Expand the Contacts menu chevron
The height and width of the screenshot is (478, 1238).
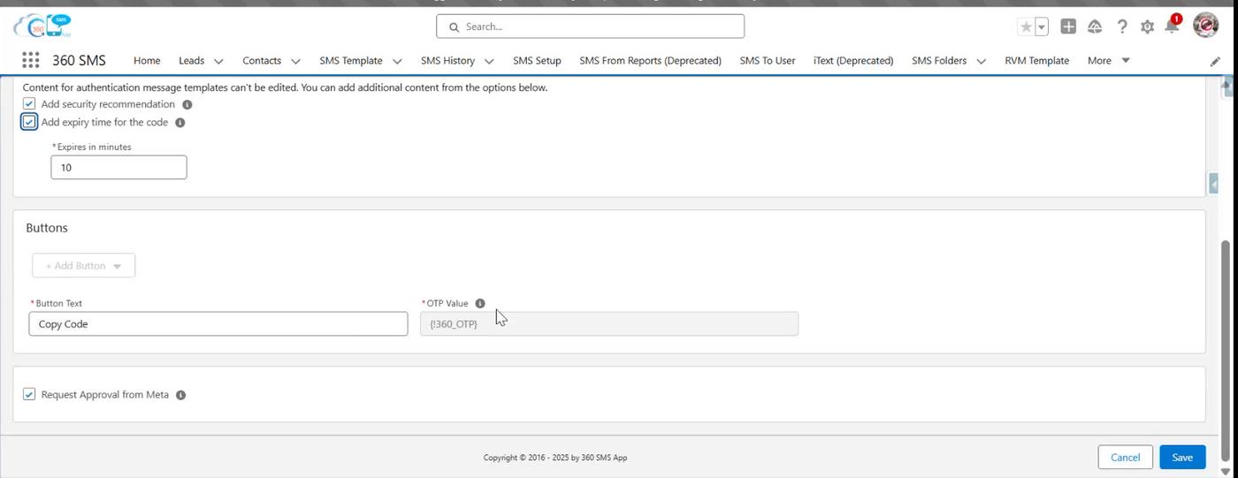click(295, 61)
